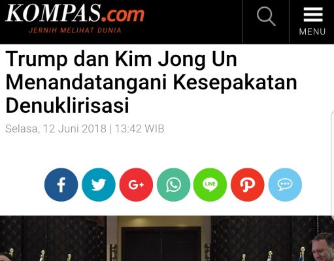Share article via Google Plus
This screenshot has width=334, height=261.
[x=136, y=185]
